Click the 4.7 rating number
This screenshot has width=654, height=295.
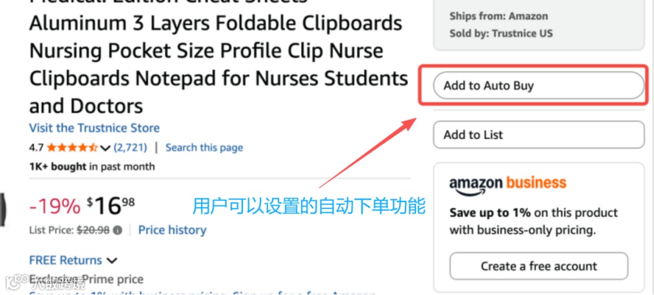(x=36, y=147)
